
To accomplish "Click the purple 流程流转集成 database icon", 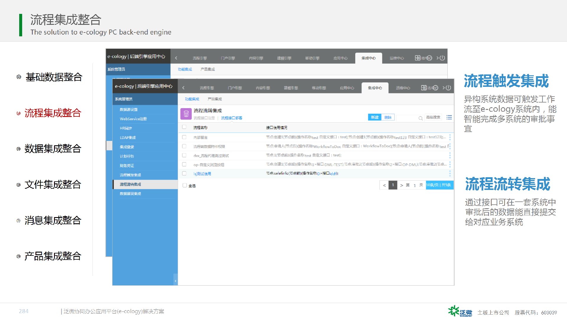I will [186, 114].
